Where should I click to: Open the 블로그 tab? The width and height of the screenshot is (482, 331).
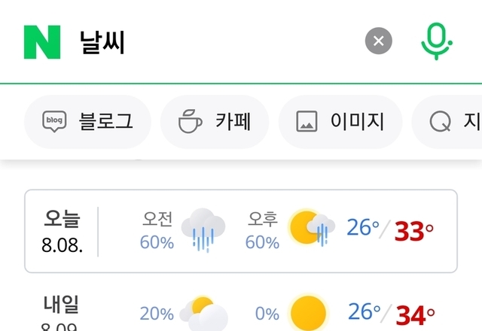tap(88, 122)
